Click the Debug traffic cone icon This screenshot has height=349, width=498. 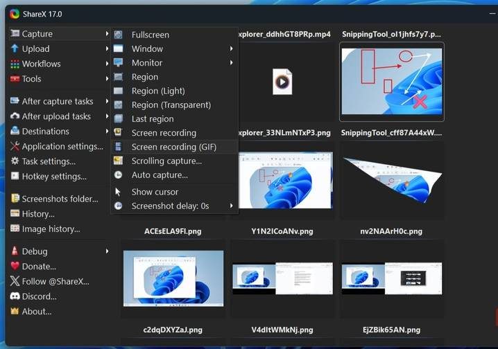[x=15, y=251]
